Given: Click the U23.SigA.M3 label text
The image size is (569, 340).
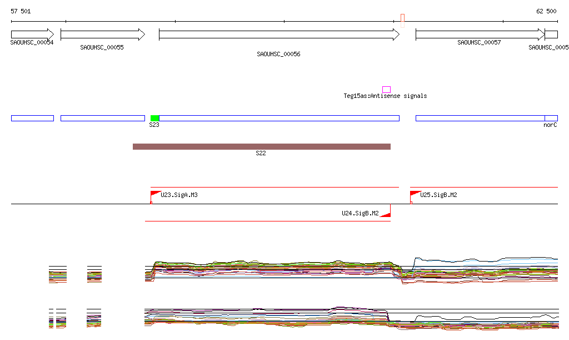Looking at the screenshot, I should [179, 195].
